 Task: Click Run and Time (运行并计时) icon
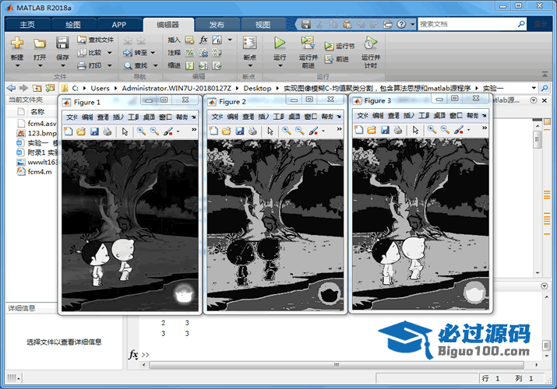tap(371, 43)
